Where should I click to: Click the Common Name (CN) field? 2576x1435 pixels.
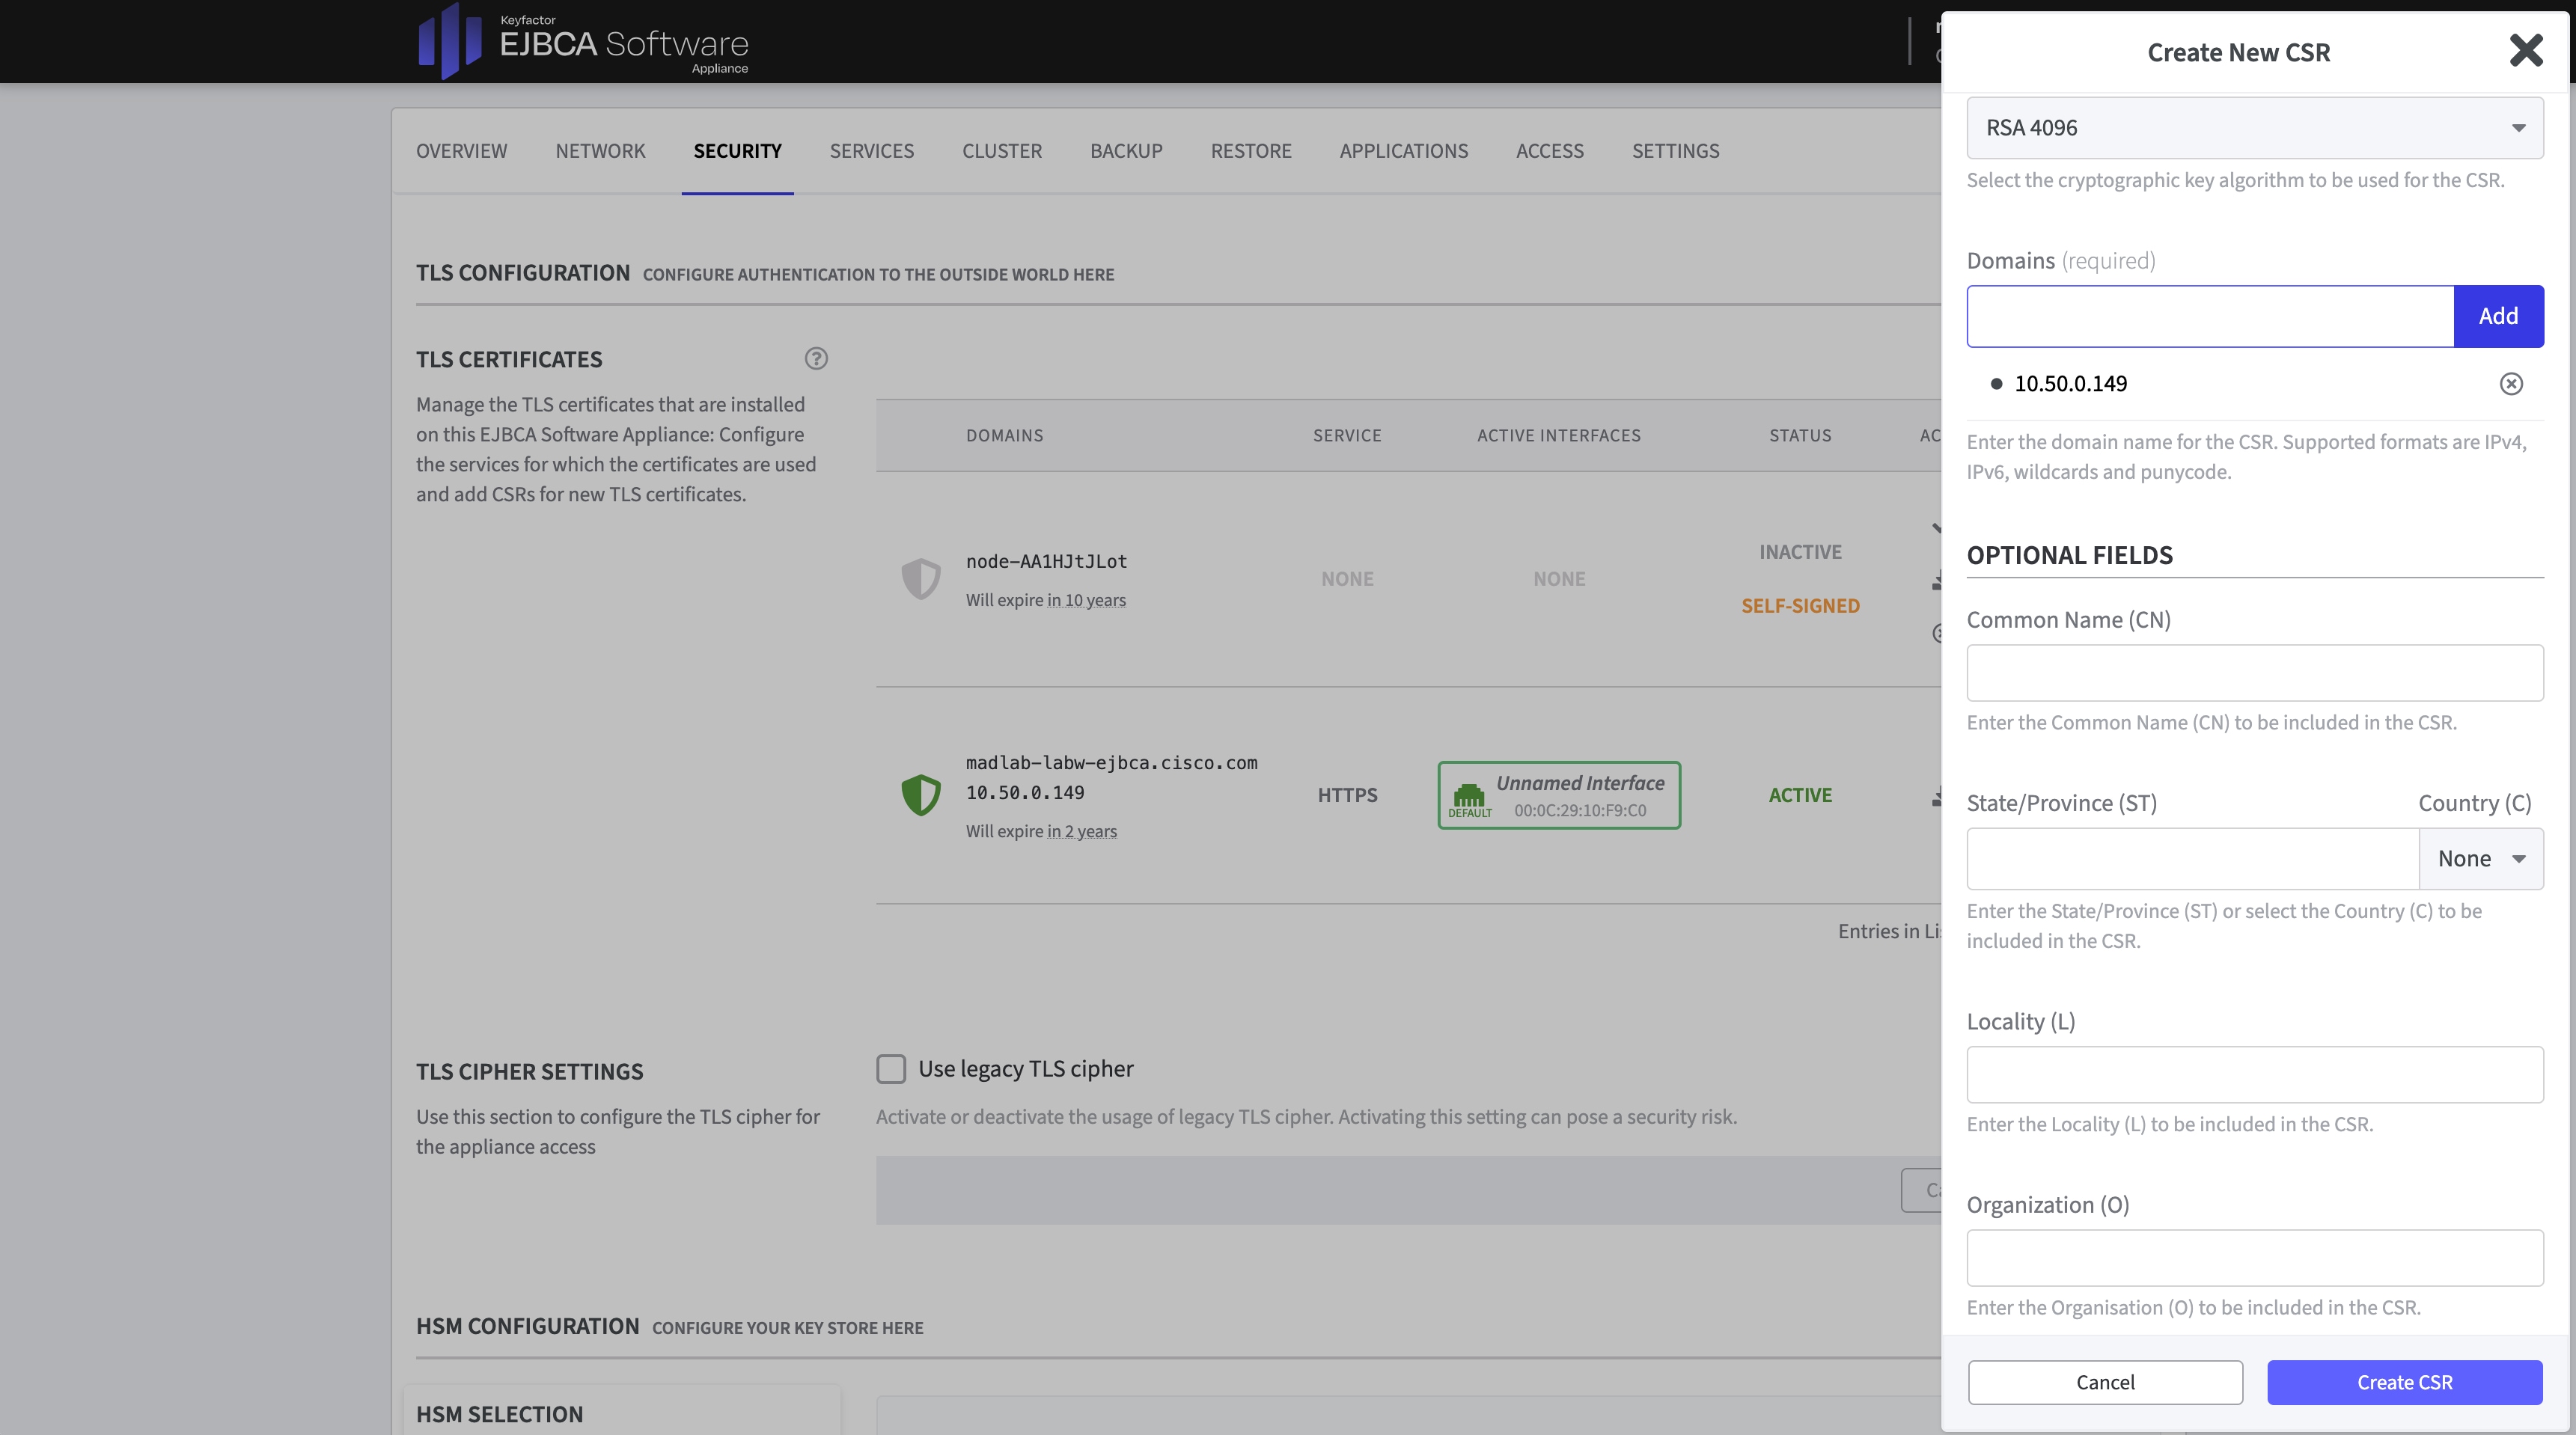2254,673
